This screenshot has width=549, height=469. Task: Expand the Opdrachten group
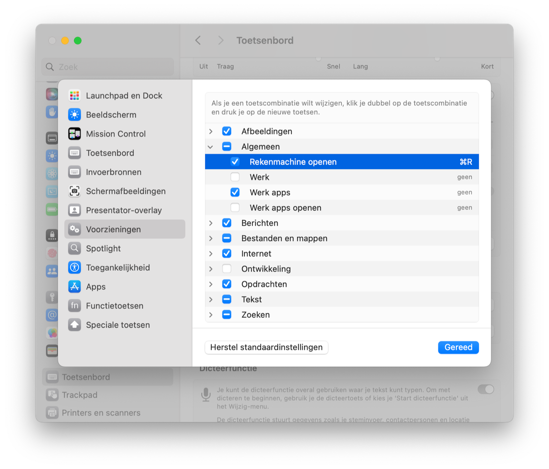(x=211, y=284)
